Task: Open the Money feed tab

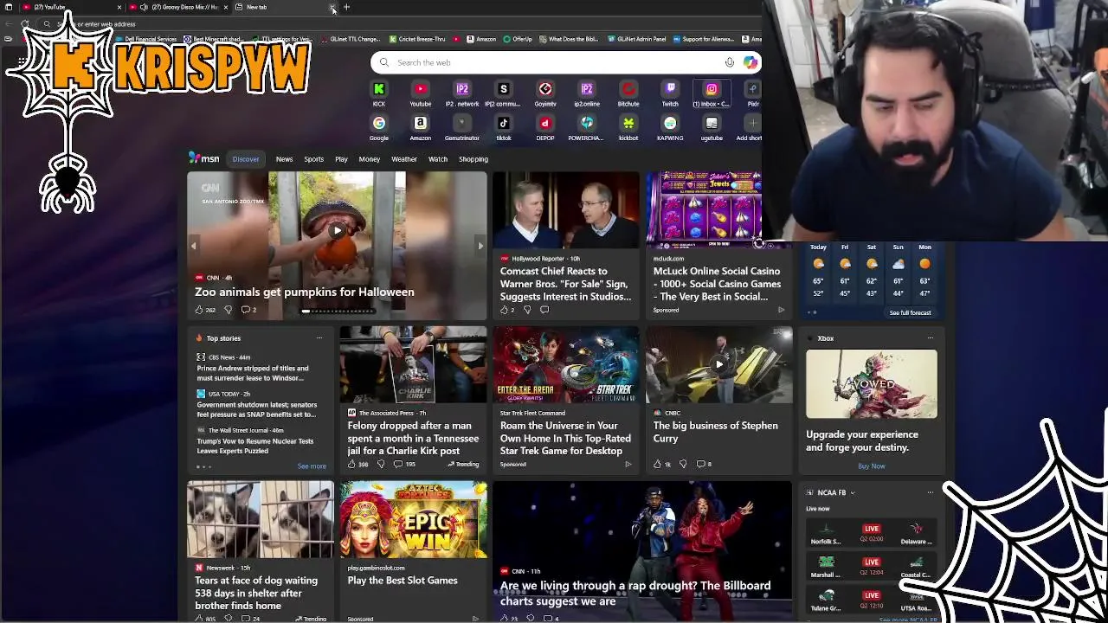Action: click(370, 159)
